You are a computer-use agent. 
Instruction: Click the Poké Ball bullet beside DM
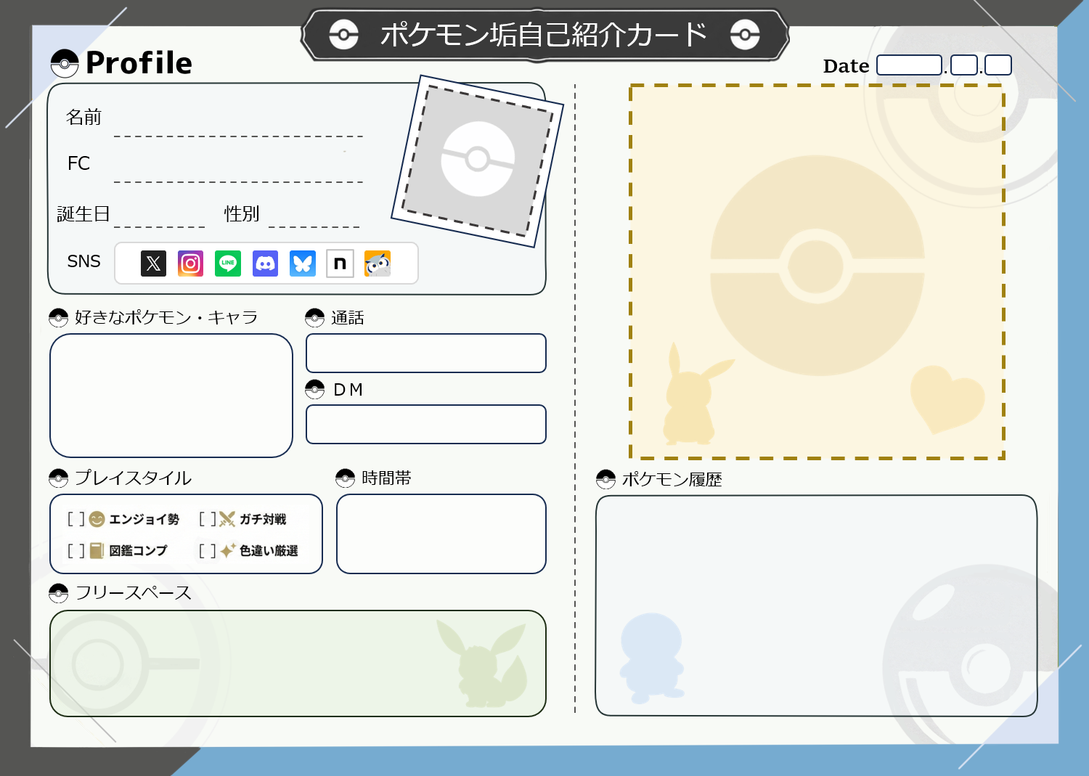click(x=315, y=390)
